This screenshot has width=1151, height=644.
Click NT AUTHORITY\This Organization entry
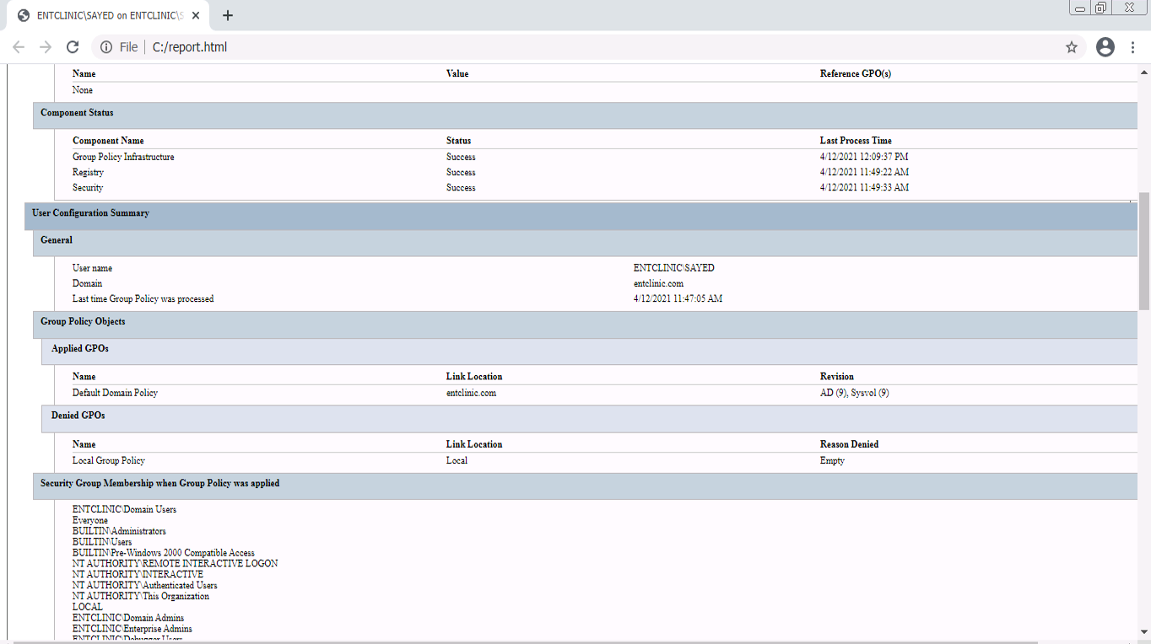pyautogui.click(x=141, y=596)
